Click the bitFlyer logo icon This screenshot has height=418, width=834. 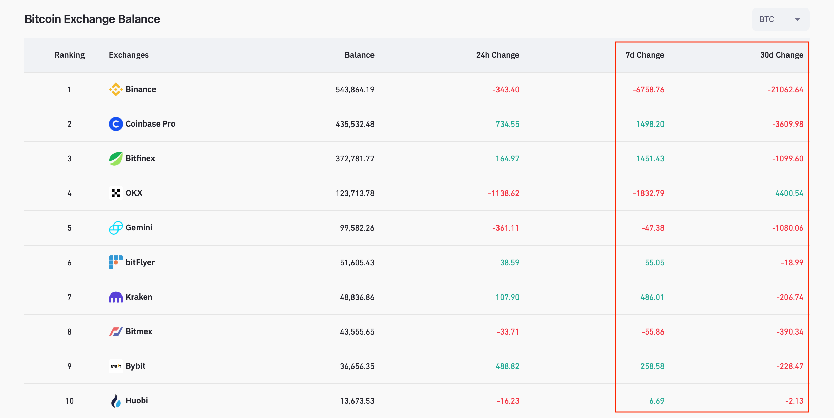coord(116,262)
